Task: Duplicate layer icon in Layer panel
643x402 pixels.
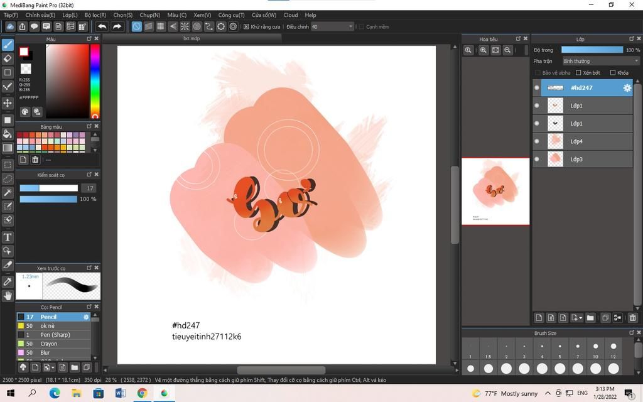Action: tap(605, 317)
